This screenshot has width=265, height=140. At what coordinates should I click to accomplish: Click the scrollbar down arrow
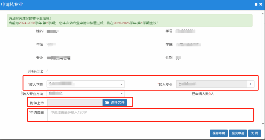tap(263, 124)
